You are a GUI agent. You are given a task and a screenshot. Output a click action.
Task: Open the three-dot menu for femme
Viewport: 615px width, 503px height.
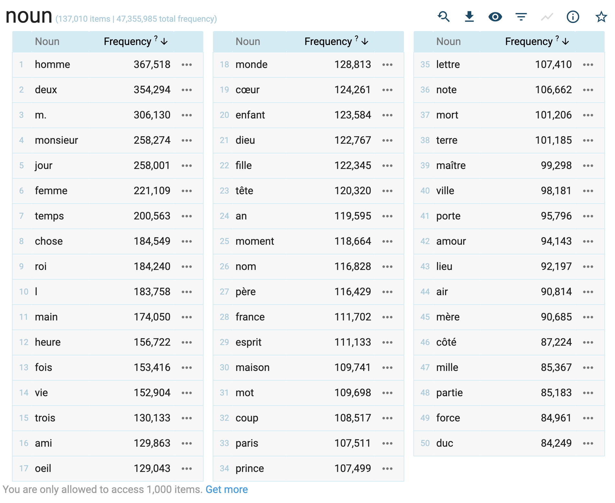[x=187, y=191]
